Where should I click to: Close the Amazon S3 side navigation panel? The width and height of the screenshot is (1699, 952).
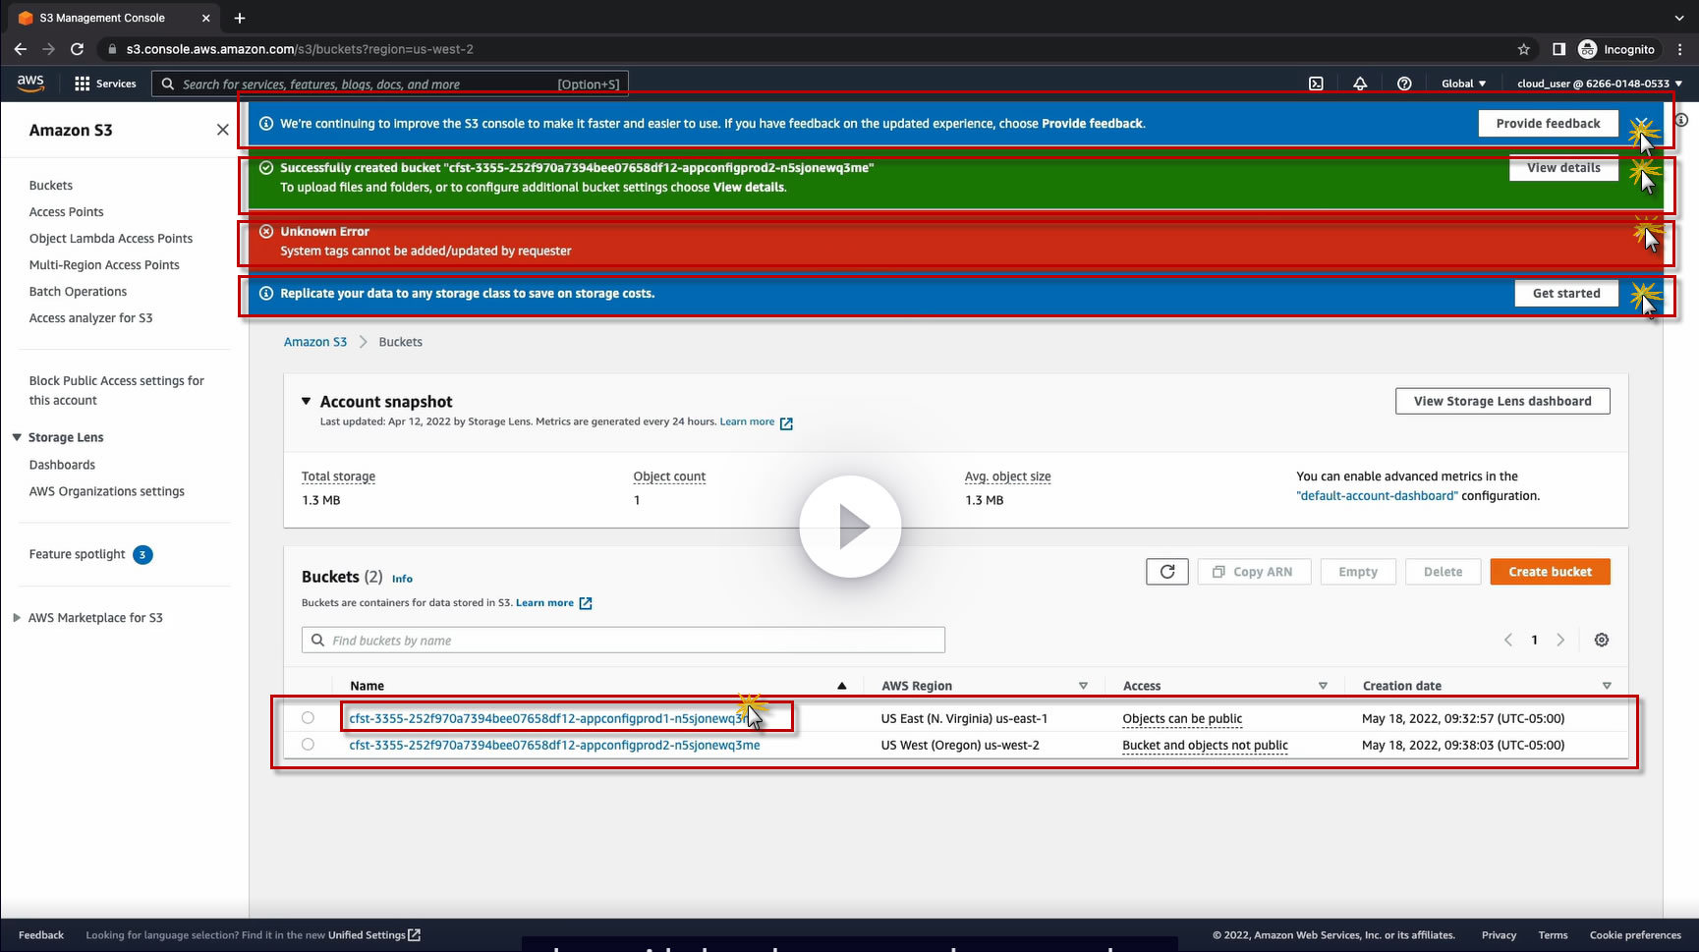223,130
